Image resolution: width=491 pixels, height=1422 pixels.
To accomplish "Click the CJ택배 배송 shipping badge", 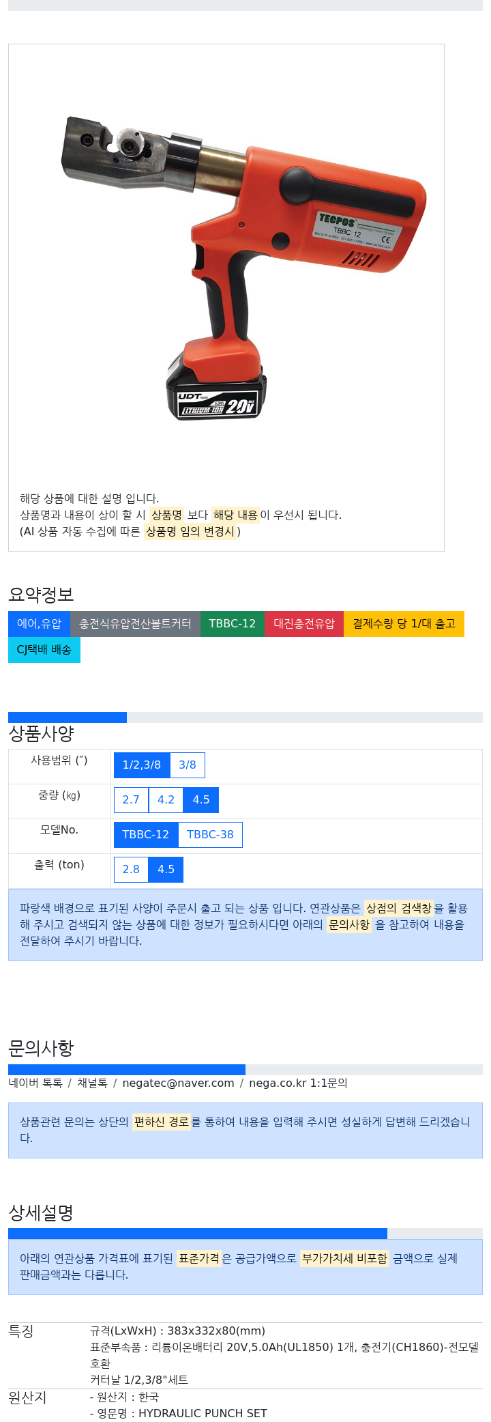I will click(44, 650).
